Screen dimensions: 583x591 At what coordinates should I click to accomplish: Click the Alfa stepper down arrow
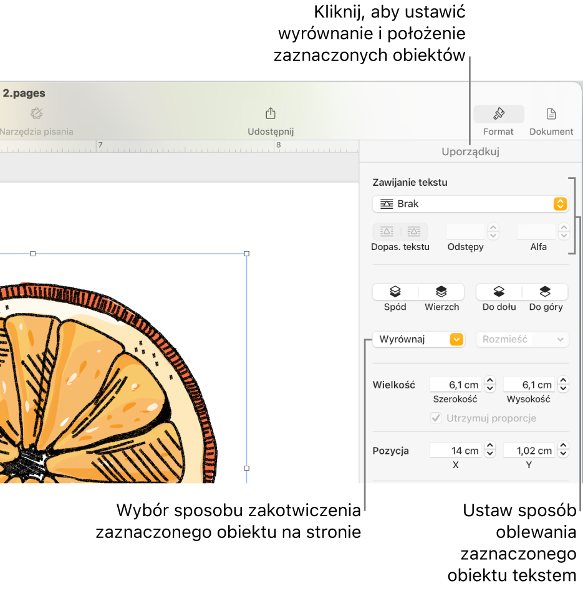point(564,236)
